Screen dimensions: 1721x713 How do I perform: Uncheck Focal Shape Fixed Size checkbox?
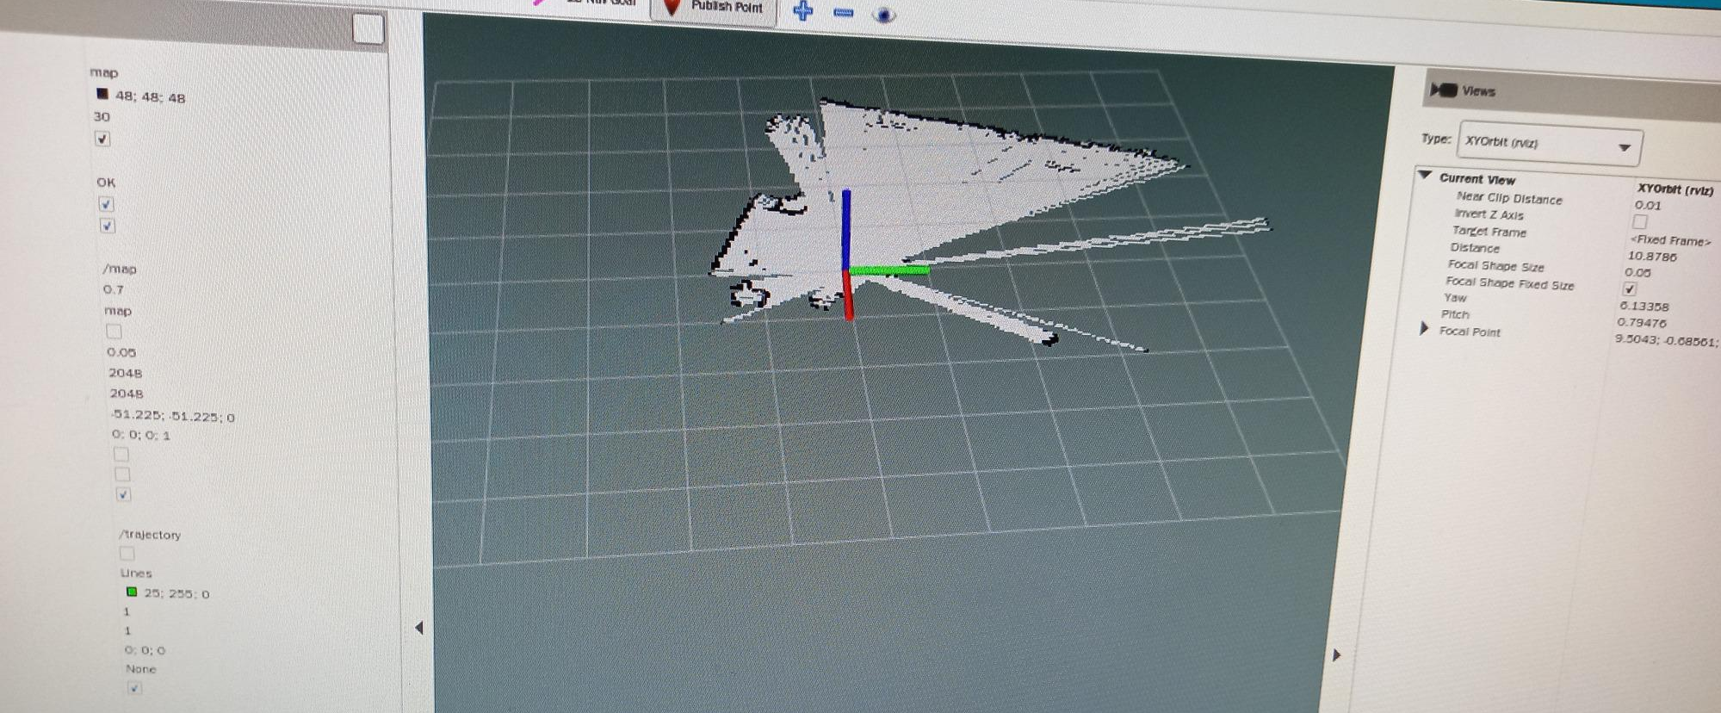[x=1629, y=289]
